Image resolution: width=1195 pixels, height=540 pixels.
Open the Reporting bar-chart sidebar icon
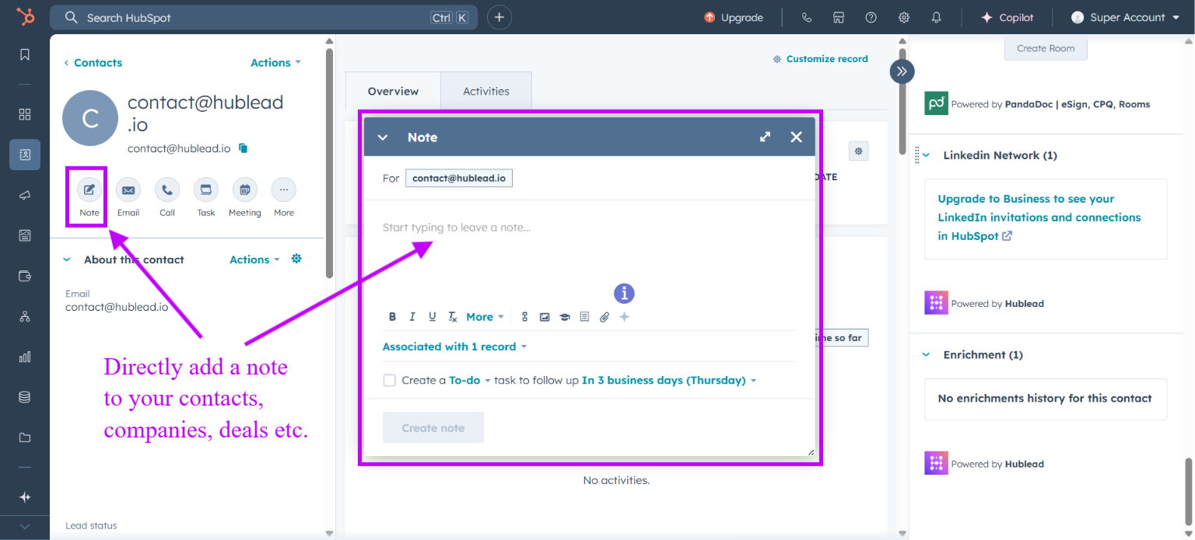click(25, 357)
